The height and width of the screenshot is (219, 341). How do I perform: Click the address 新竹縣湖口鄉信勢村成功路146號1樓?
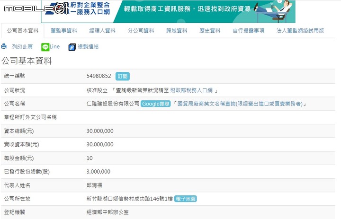click(130, 199)
